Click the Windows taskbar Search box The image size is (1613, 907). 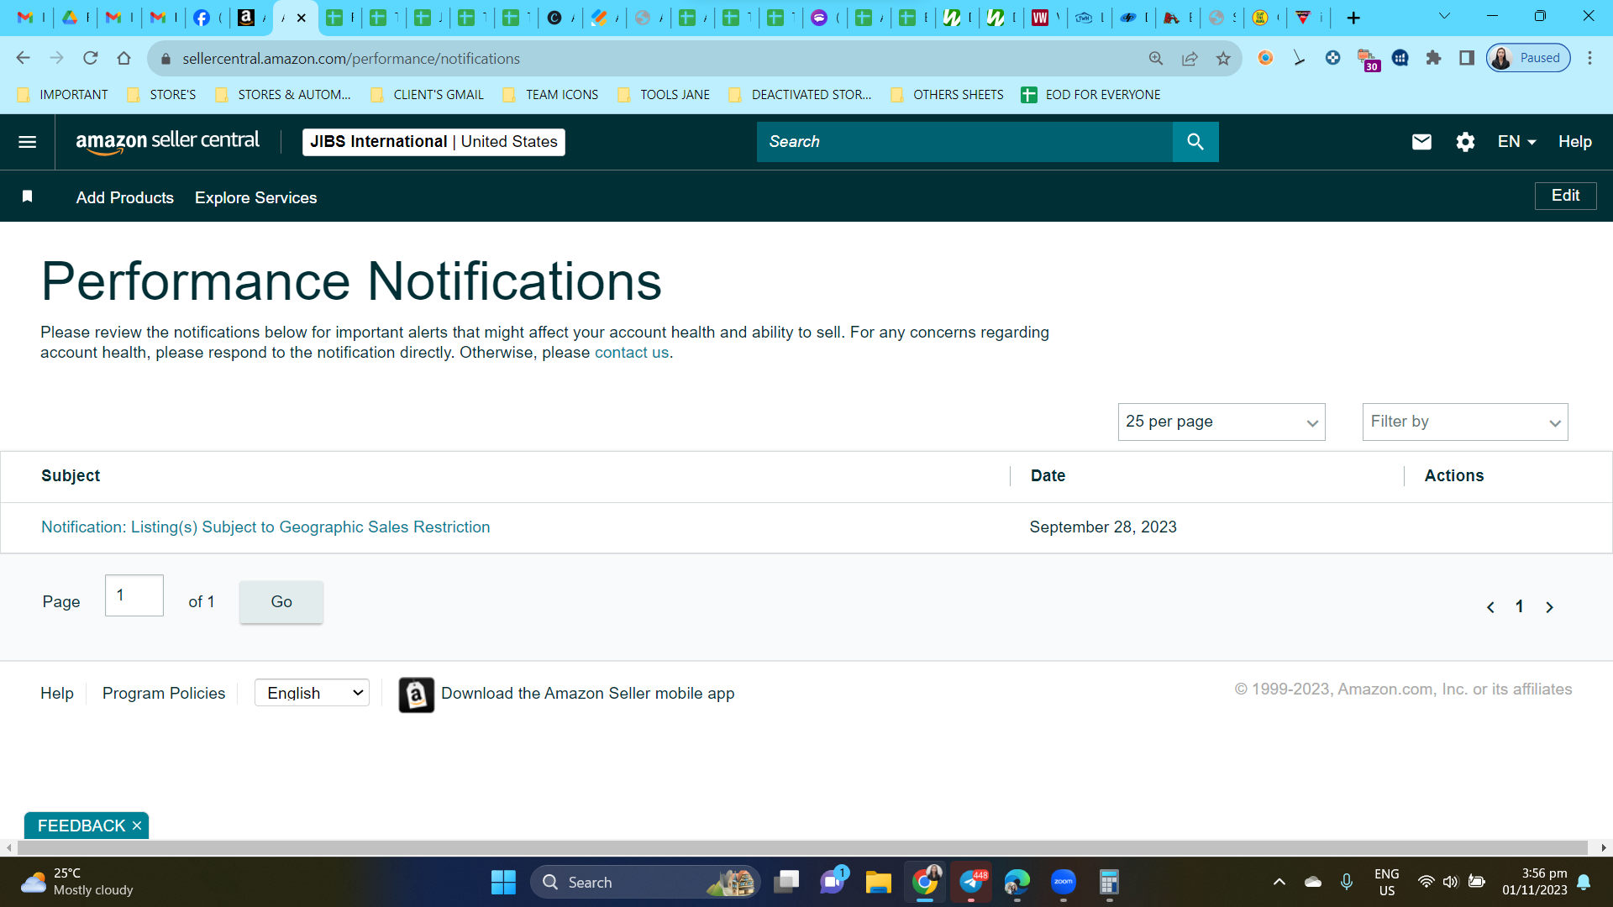coord(645,882)
